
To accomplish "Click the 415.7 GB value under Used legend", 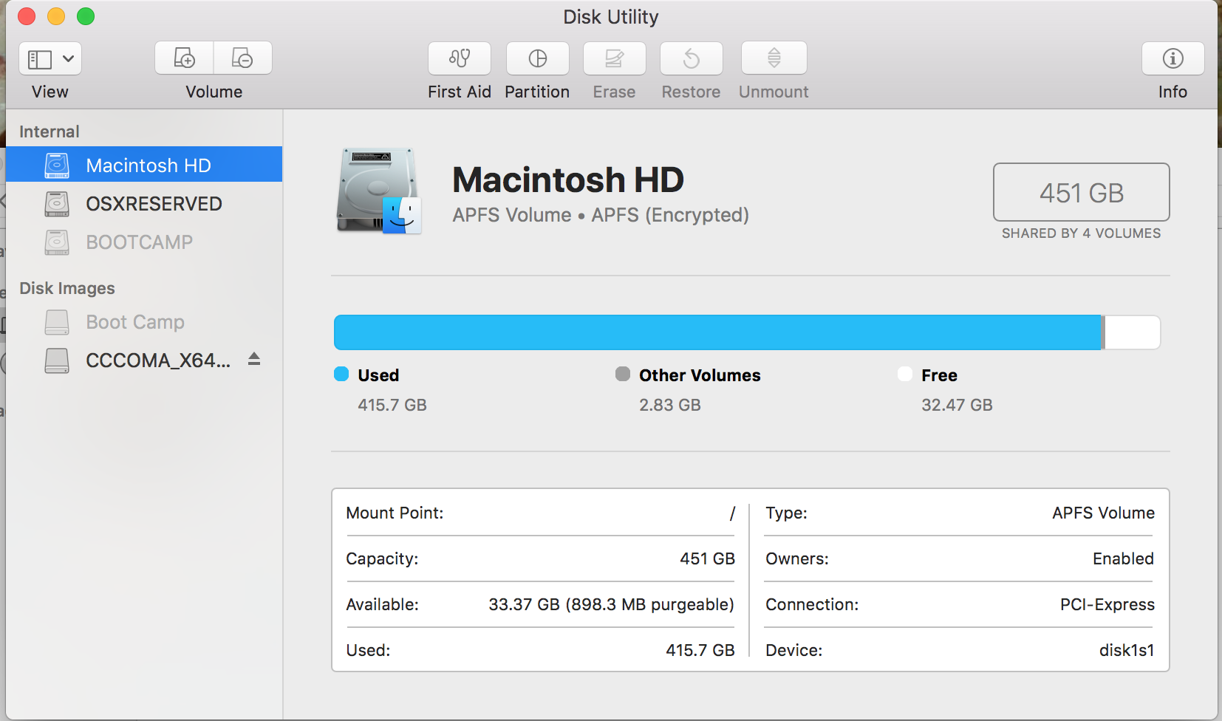I will (392, 405).
